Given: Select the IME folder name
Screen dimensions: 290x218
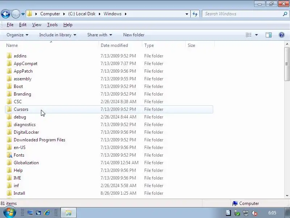Looking at the screenshot, I should click(17, 178).
